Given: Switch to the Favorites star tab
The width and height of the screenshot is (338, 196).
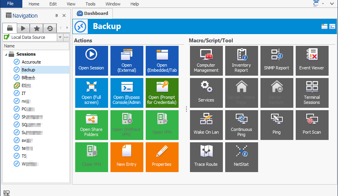Looking at the screenshot, I should pyautogui.click(x=36, y=28).
